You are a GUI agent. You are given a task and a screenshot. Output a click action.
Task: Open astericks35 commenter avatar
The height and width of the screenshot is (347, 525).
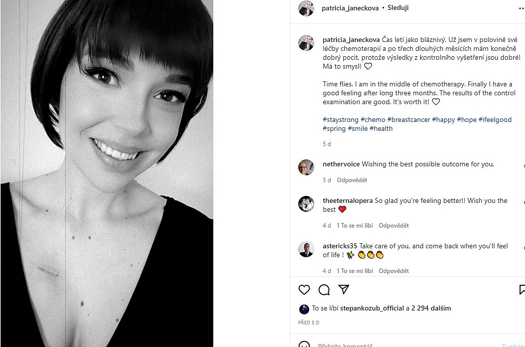(x=306, y=249)
